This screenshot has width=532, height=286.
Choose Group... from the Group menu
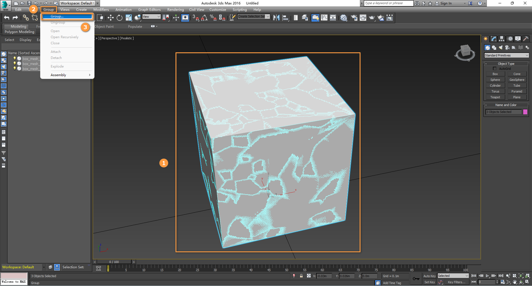point(67,16)
